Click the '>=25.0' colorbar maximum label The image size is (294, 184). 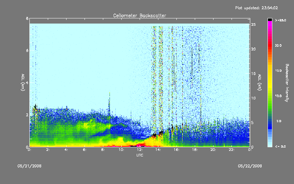[x=281, y=20]
